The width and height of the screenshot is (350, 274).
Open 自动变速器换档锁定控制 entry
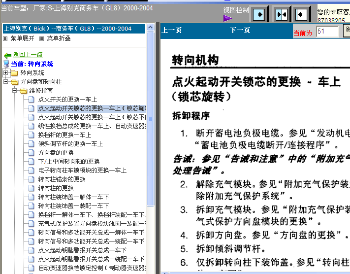(92, 268)
